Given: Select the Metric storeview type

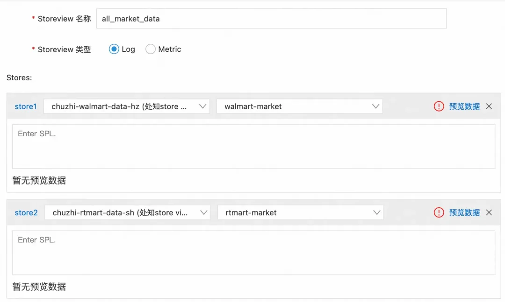Looking at the screenshot, I should [x=151, y=49].
